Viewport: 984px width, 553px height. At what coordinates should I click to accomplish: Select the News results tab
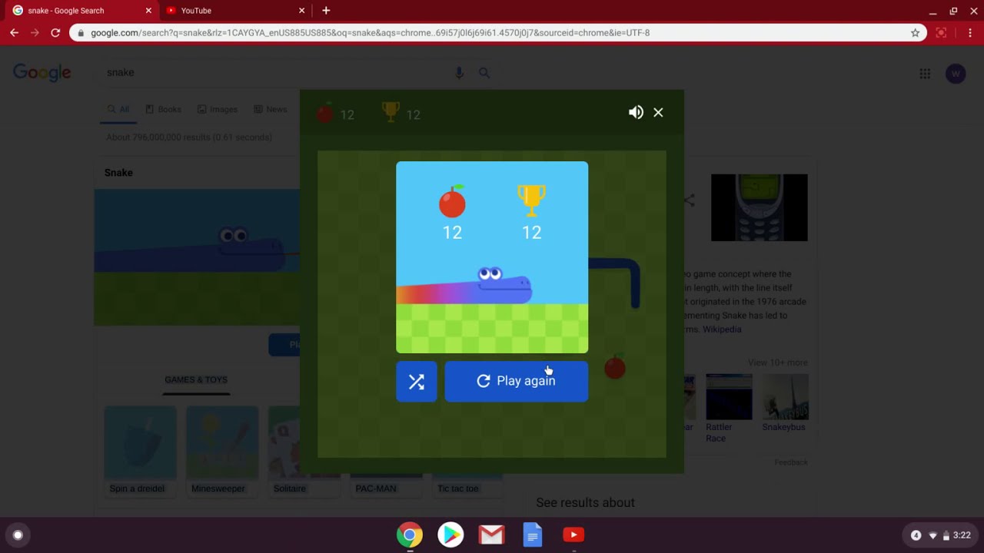pos(270,109)
